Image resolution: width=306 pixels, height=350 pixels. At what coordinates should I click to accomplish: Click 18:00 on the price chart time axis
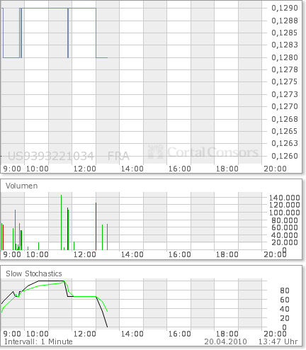point(227,169)
